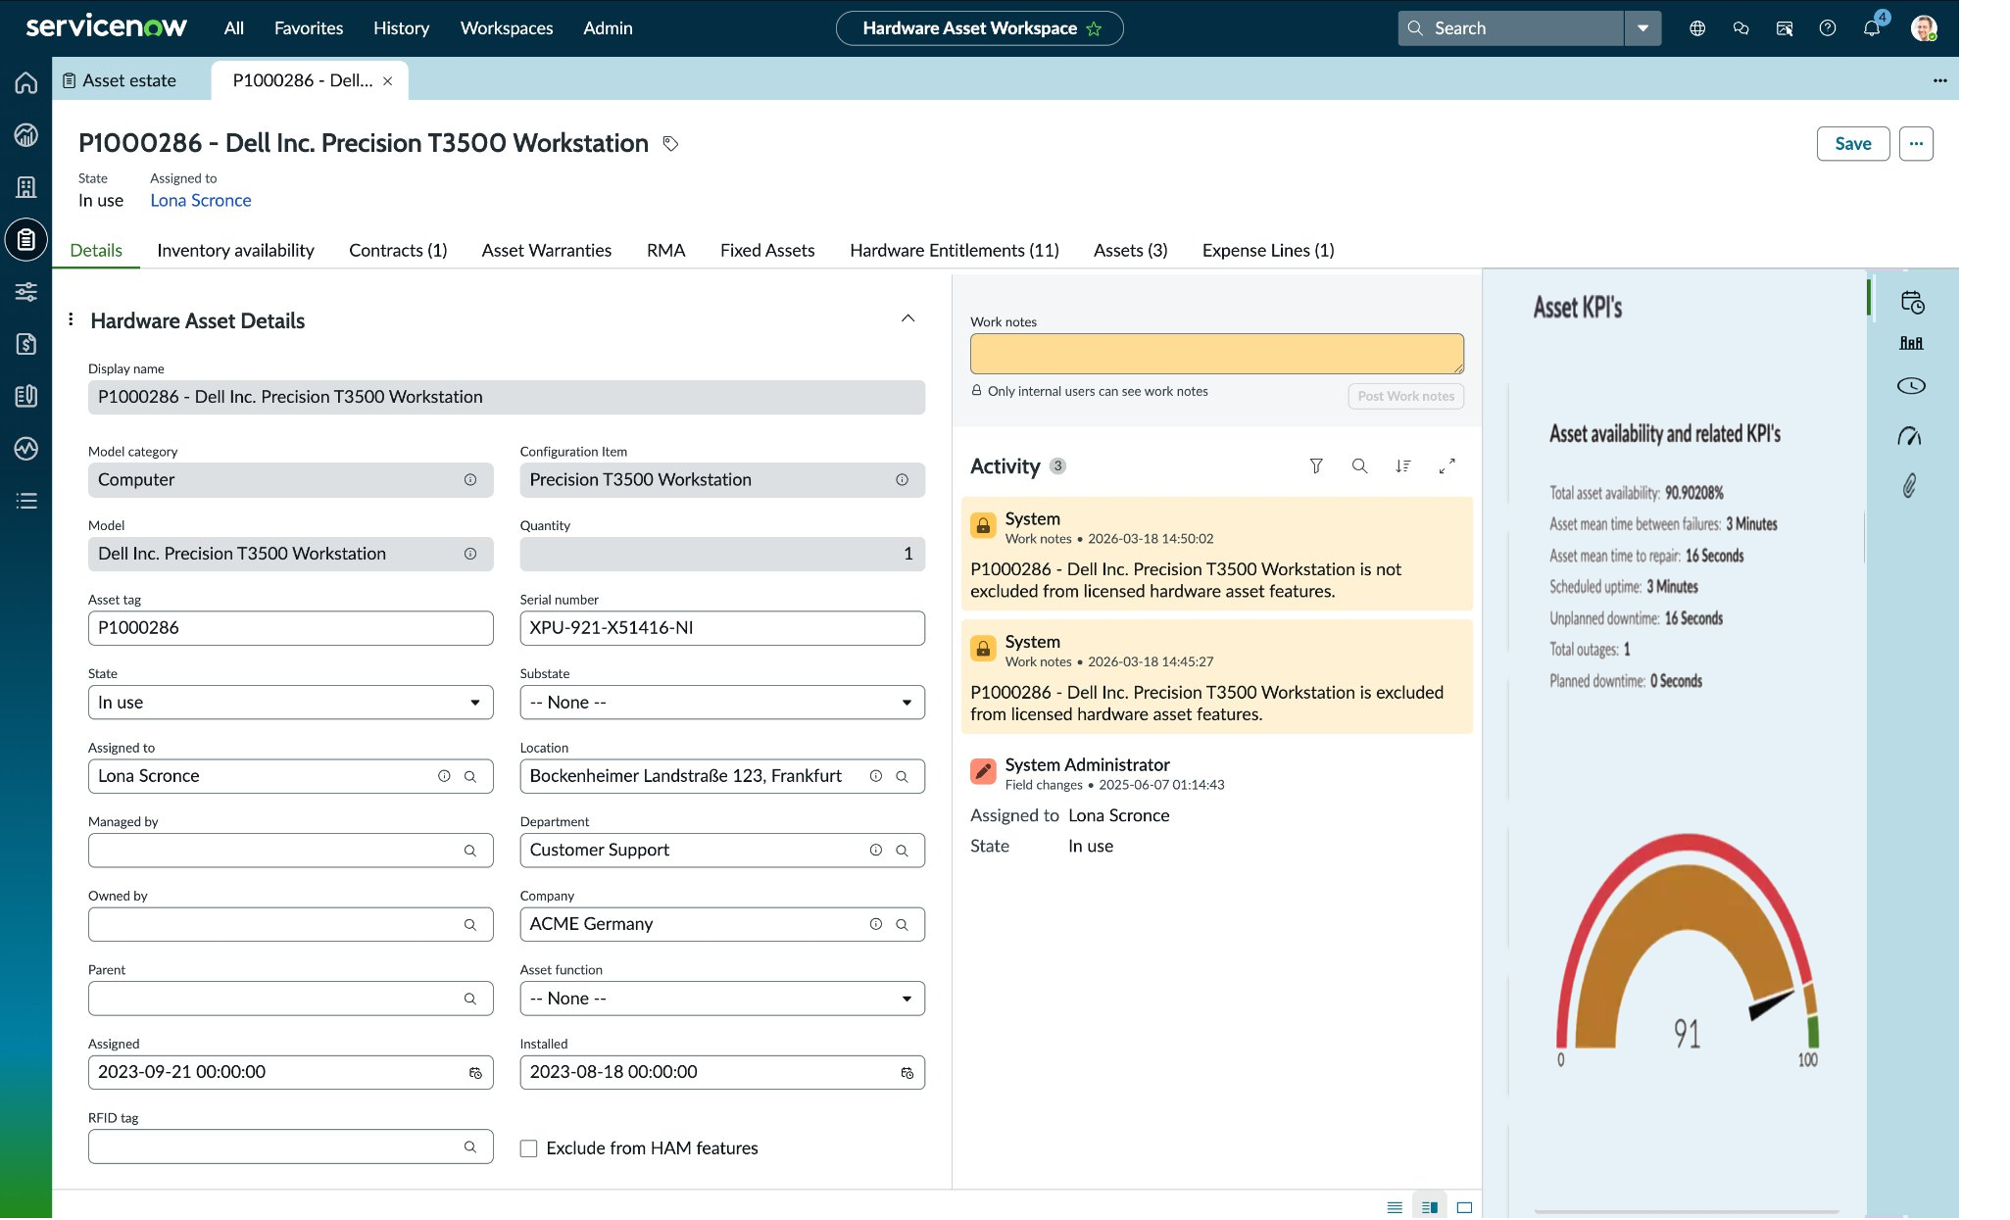Expand the Activity panel to full view
Screen dimensions: 2010x1220
point(1446,466)
